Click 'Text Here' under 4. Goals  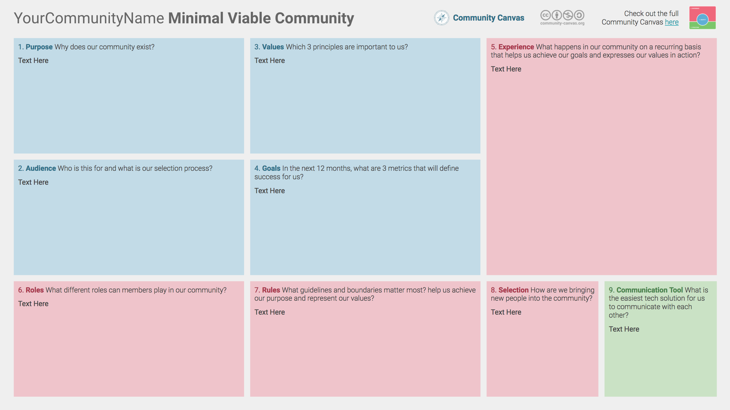[x=270, y=191]
